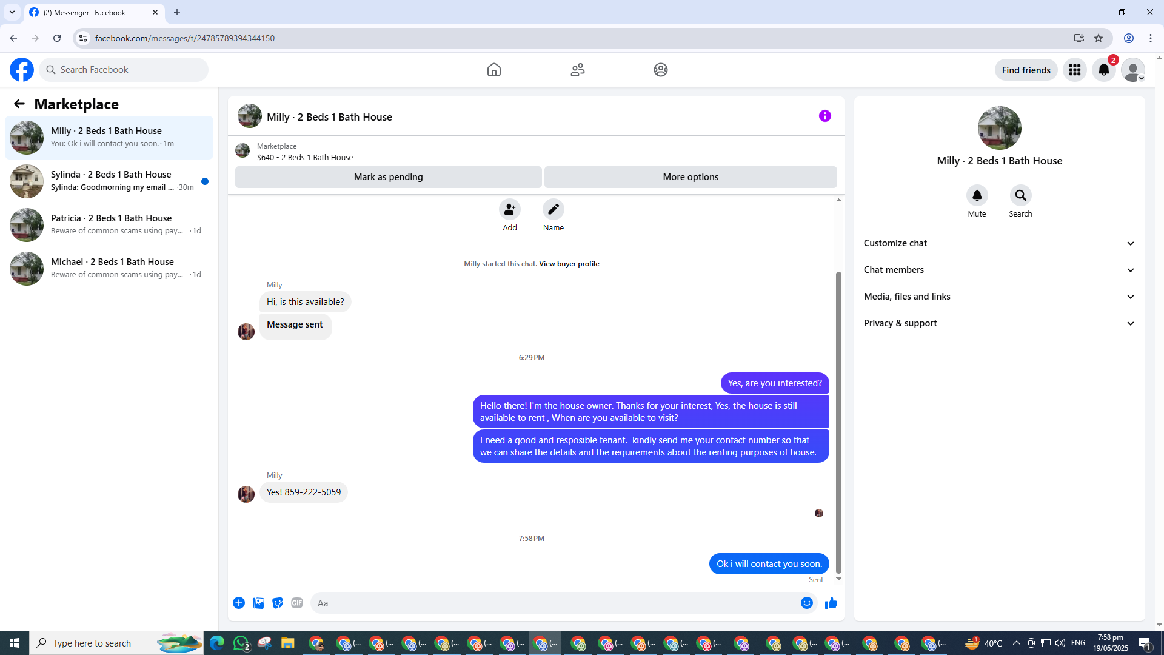
Task: Bookmark this page star icon
Action: coord(1099,38)
